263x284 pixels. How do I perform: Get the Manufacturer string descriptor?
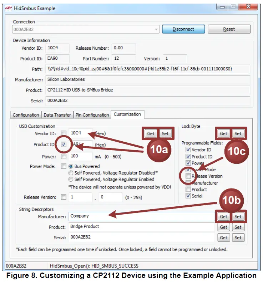[x=224, y=217]
